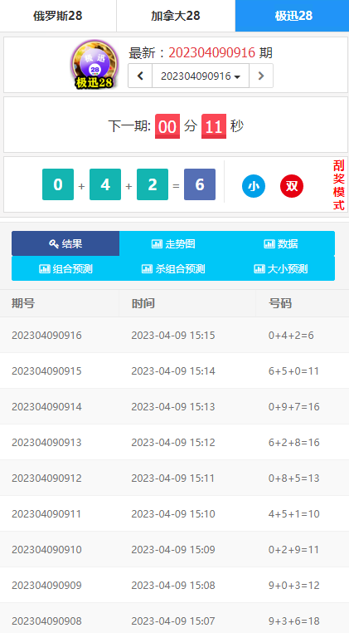Go to next period with right chevron

[x=261, y=76]
